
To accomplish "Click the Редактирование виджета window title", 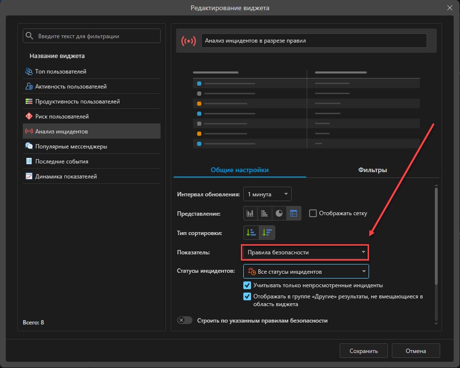I will tap(230, 8).
